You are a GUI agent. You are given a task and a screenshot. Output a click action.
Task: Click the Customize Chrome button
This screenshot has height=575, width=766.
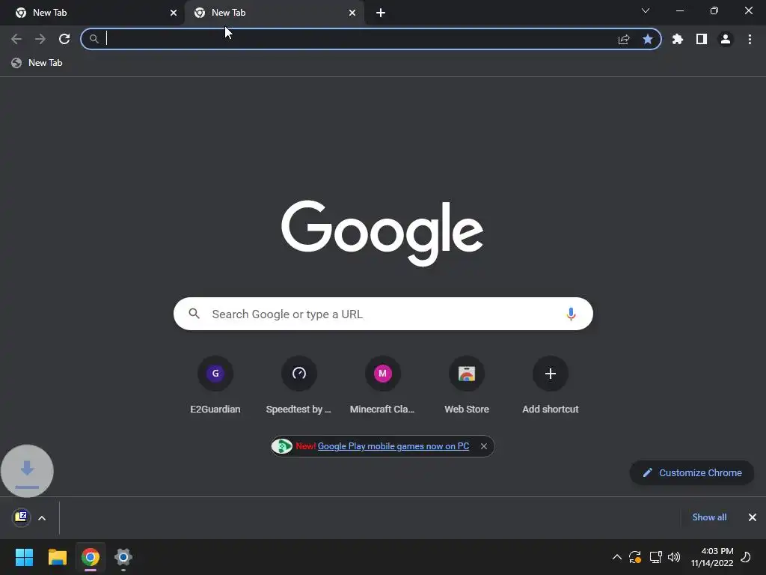coord(692,473)
